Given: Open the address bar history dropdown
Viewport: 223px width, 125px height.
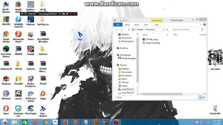Looking at the screenshot, I should (x=164, y=30).
